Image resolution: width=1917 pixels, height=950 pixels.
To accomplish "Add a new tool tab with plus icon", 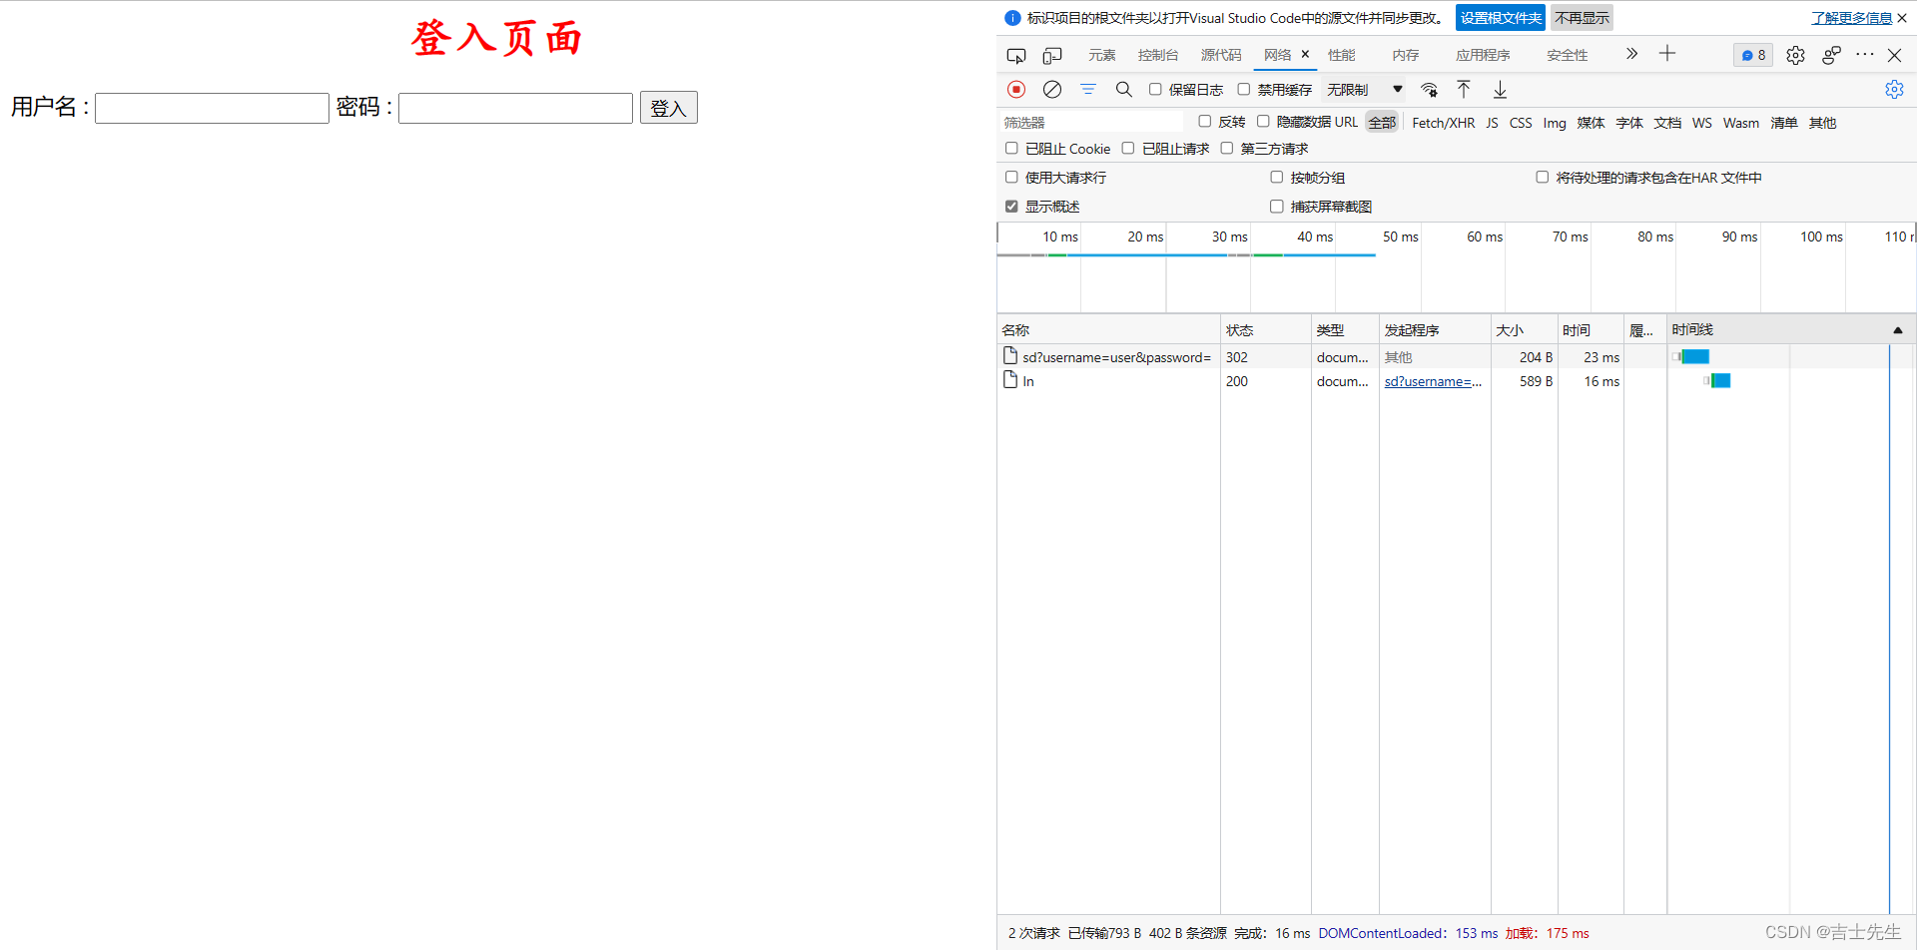I will click(1667, 54).
